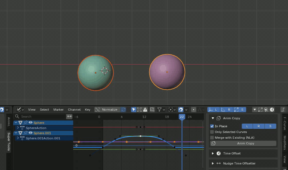The image size is (288, 170).
Task: Click the L button with location icon in header
Action: click(213, 110)
